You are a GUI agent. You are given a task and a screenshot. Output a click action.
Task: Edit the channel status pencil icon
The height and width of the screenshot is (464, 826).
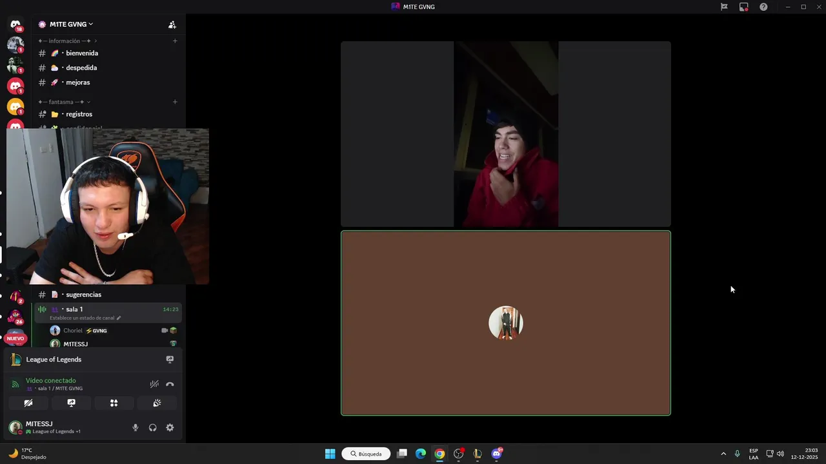point(119,318)
